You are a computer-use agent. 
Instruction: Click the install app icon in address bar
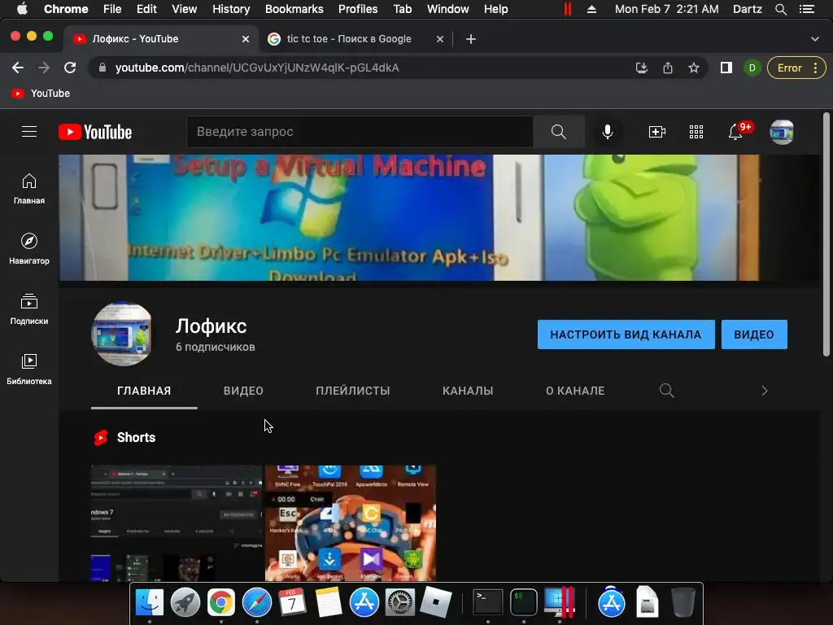[x=642, y=68]
